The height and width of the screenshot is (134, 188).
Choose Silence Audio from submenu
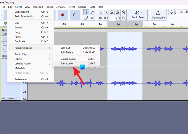click(76, 59)
